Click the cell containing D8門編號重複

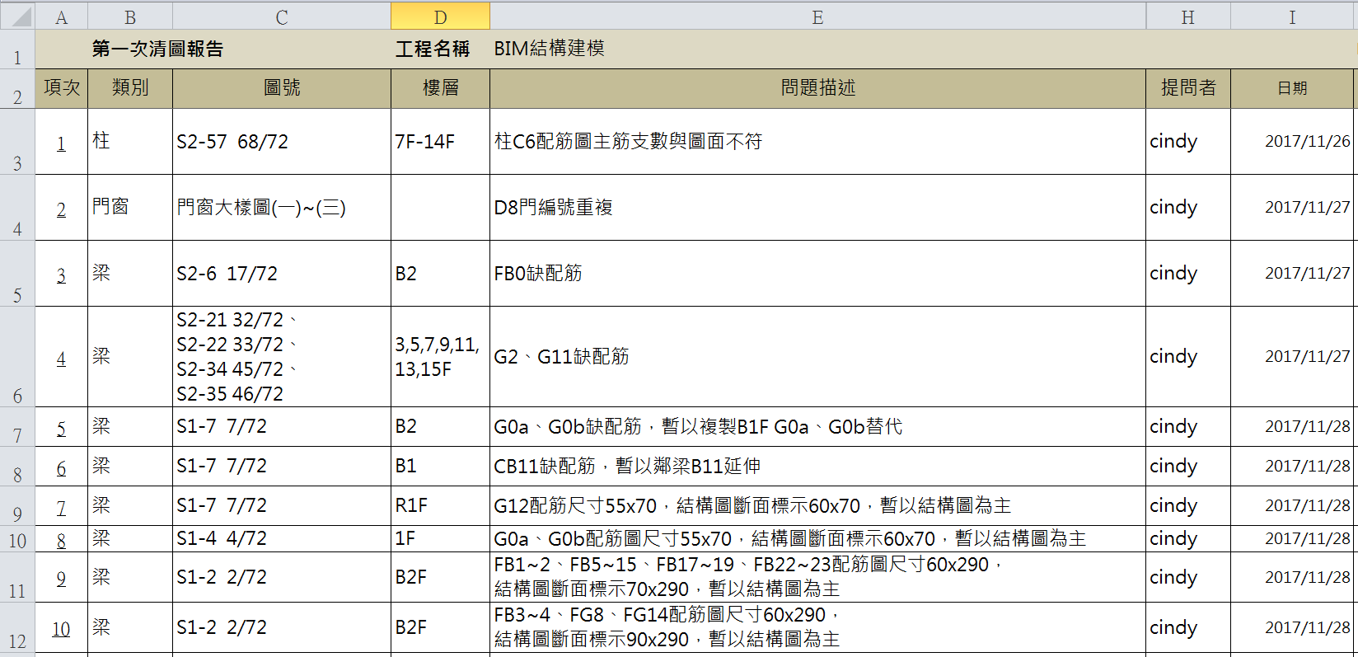(x=817, y=208)
